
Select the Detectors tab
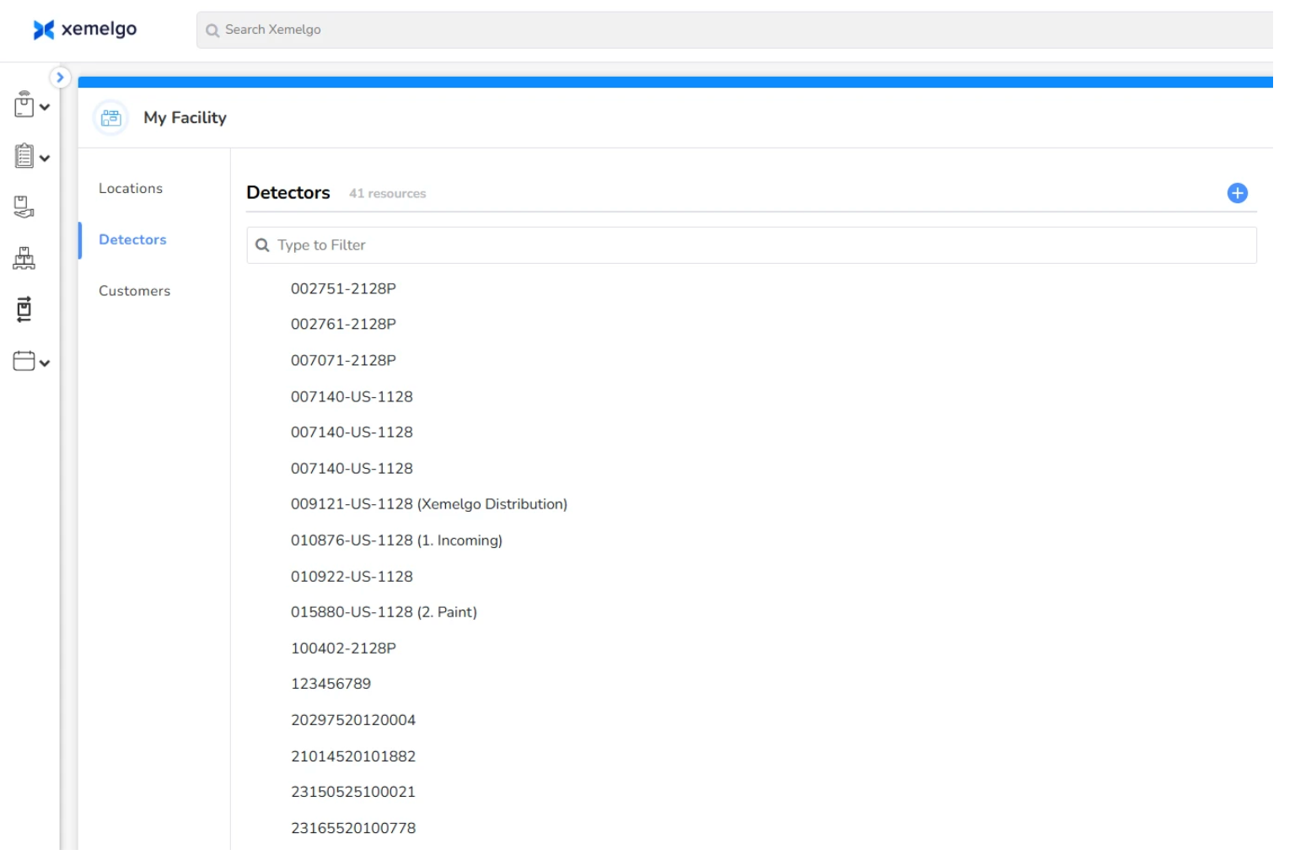[132, 240]
